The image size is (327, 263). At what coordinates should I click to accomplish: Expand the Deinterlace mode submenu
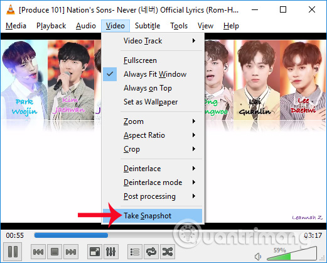pos(153,182)
